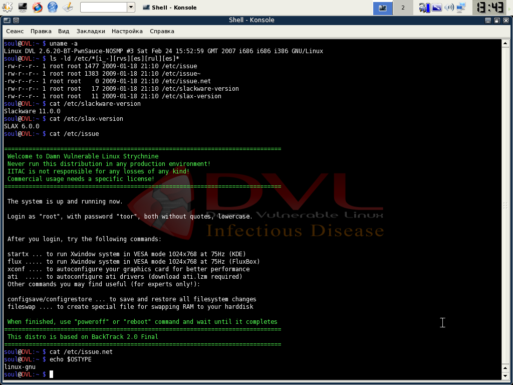Open the Правка menu
The height and width of the screenshot is (385, 513).
[x=41, y=31]
